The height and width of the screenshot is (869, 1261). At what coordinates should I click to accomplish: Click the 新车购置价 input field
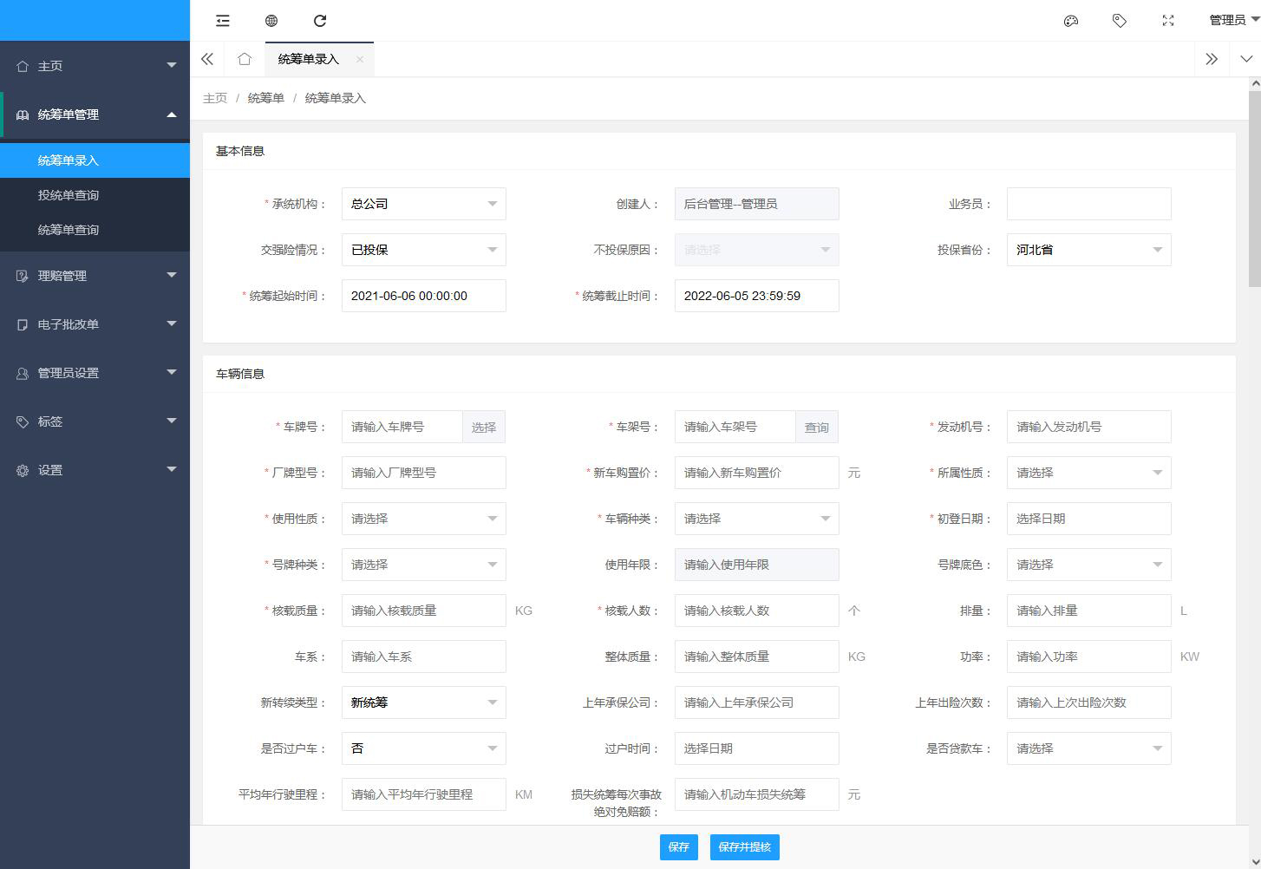(757, 473)
